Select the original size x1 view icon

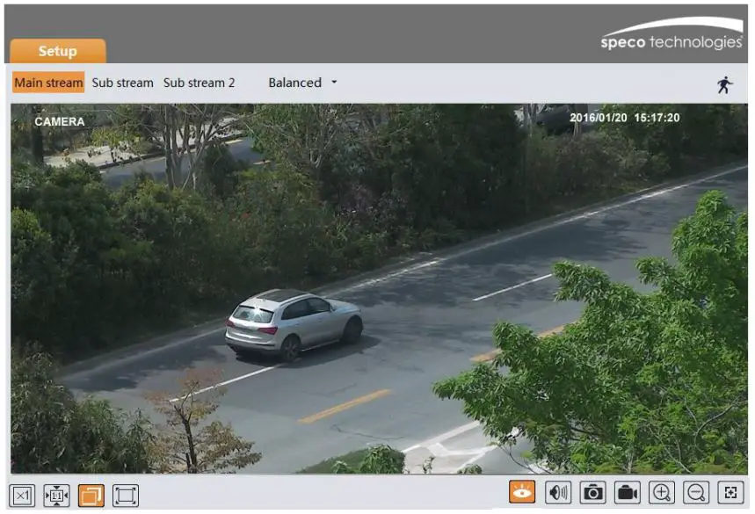(21, 495)
